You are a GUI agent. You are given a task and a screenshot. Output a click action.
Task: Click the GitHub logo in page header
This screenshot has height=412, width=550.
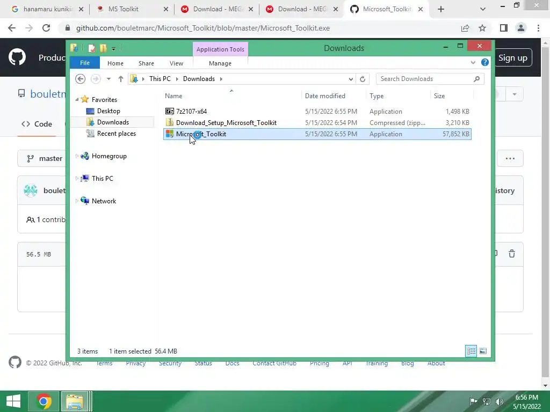click(x=17, y=57)
